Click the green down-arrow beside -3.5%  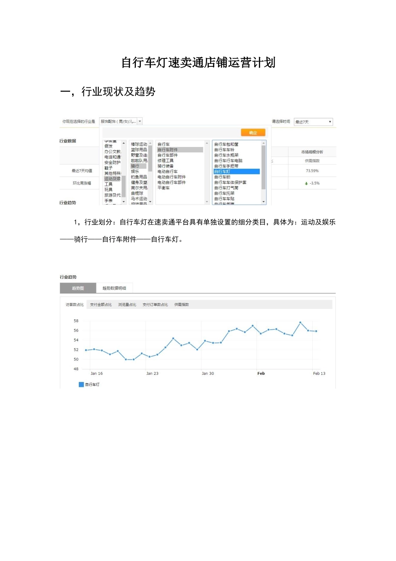click(x=306, y=183)
